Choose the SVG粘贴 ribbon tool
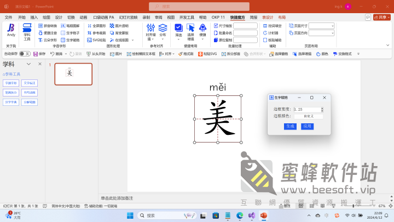This screenshot has width=394, height=222. [x=96, y=40]
